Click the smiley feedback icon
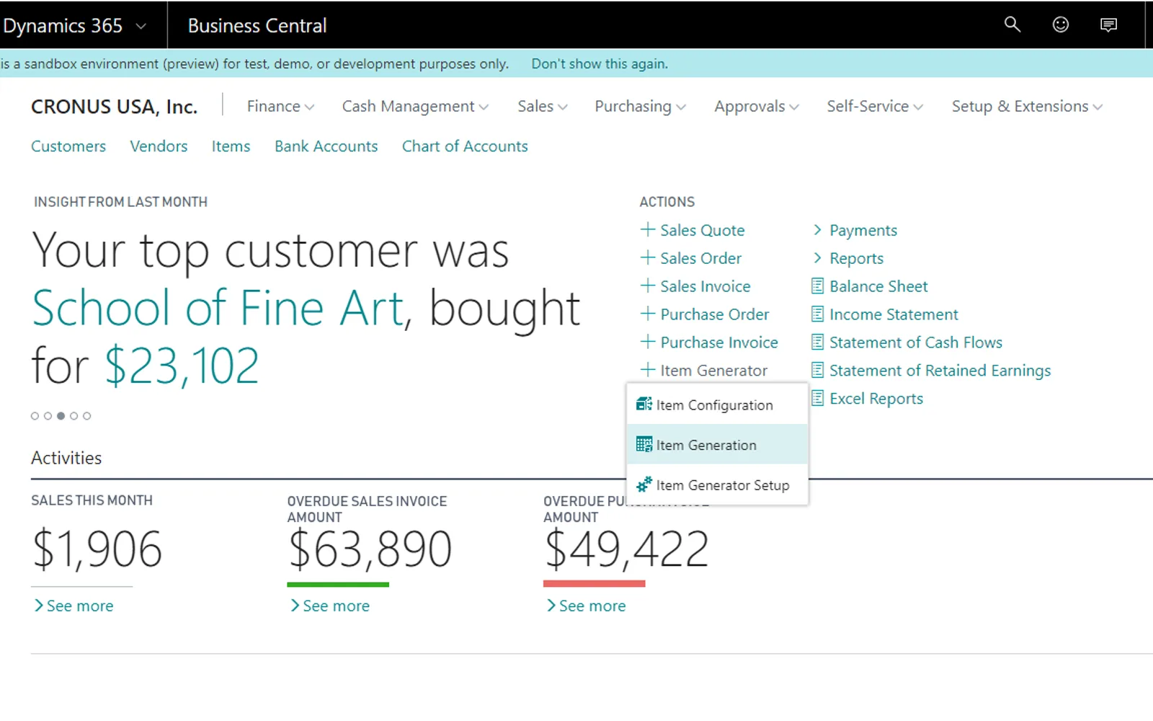 [1061, 25]
